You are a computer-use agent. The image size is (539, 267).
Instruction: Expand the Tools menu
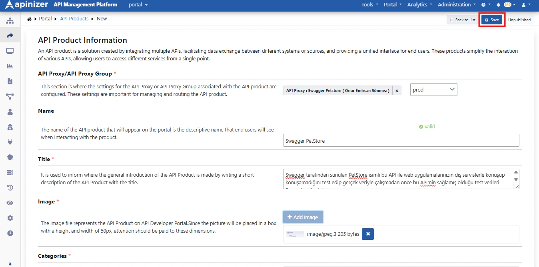(369, 5)
